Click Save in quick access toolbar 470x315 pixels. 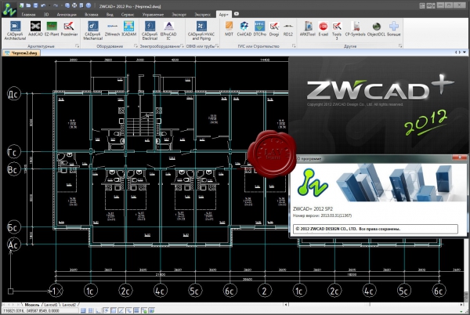(x=35, y=5)
